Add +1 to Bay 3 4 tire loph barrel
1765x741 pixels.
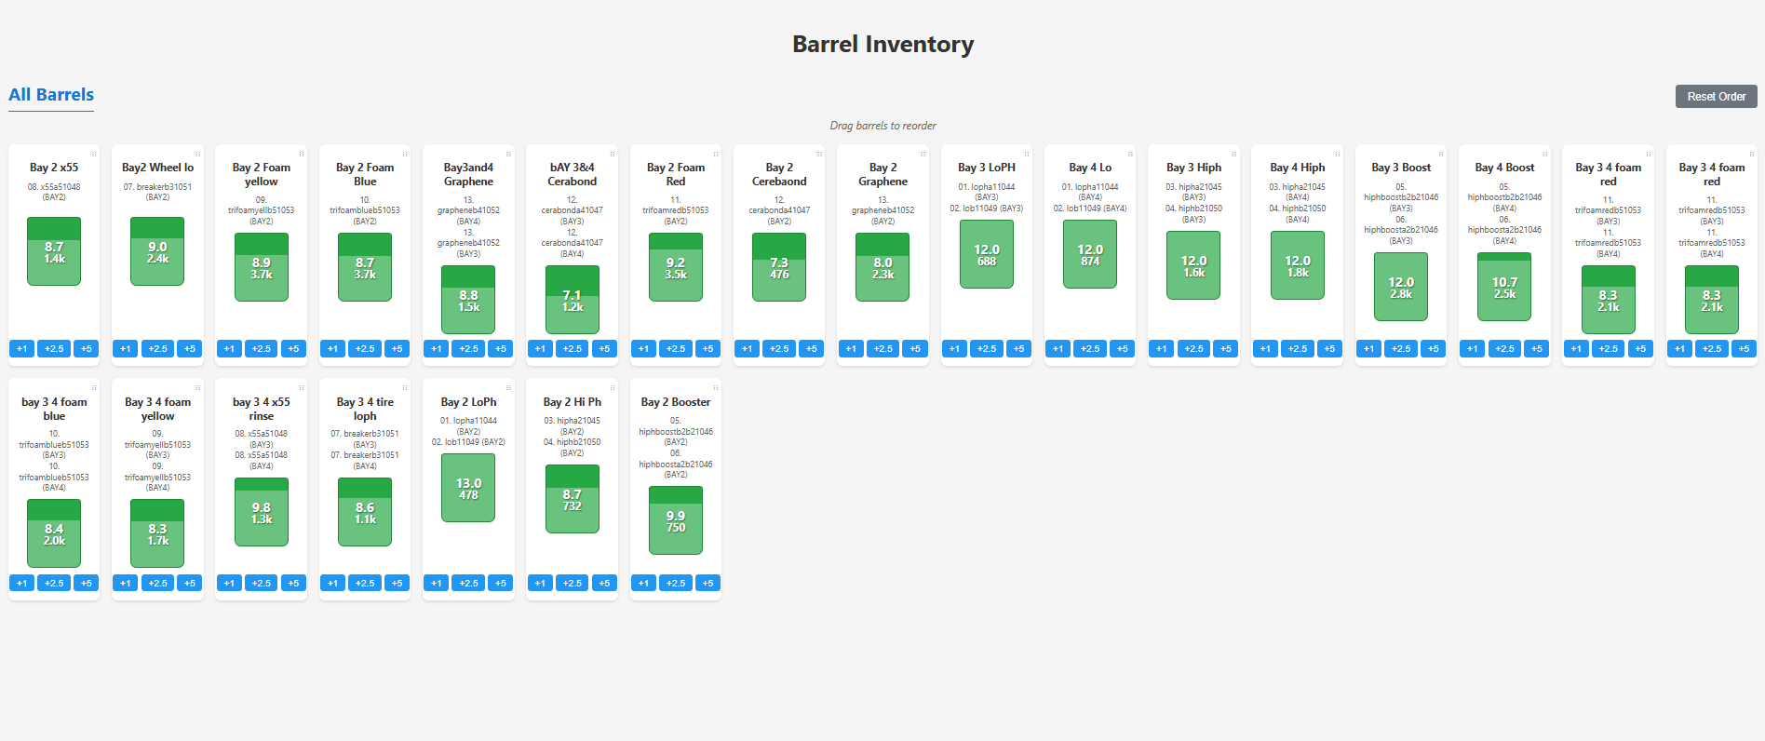tap(333, 584)
